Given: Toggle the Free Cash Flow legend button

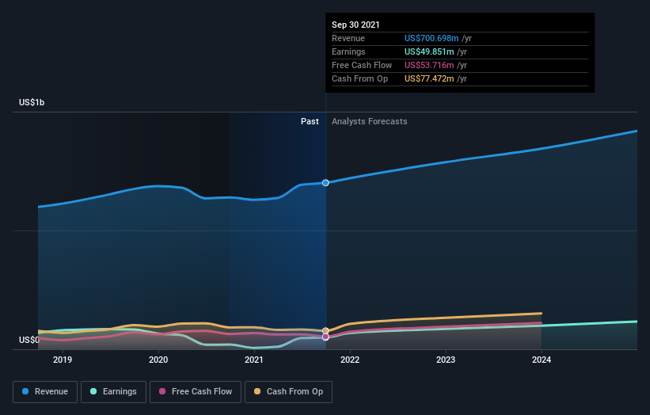Looking at the screenshot, I should tap(196, 392).
